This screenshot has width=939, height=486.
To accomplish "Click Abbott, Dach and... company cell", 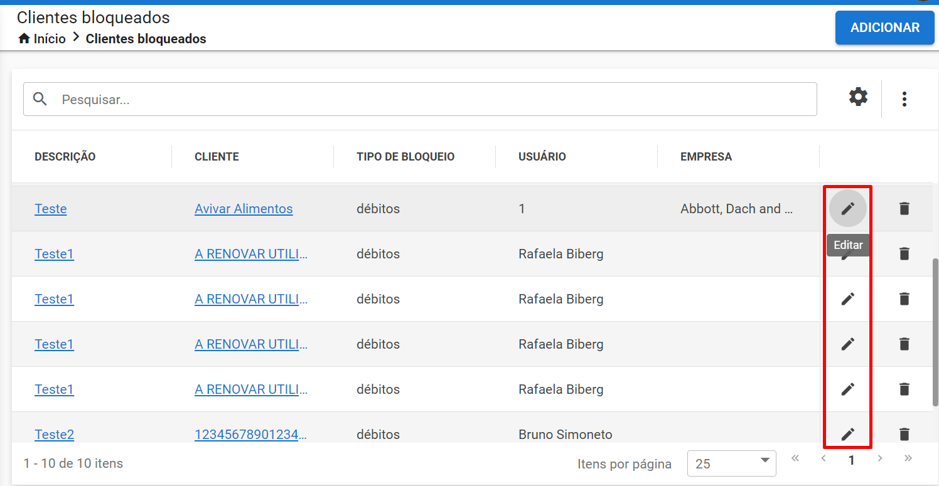I will click(x=737, y=209).
